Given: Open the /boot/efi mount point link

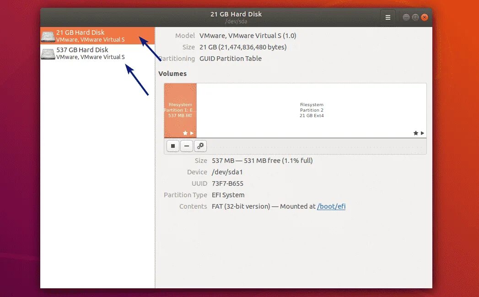Looking at the screenshot, I should [331, 206].
